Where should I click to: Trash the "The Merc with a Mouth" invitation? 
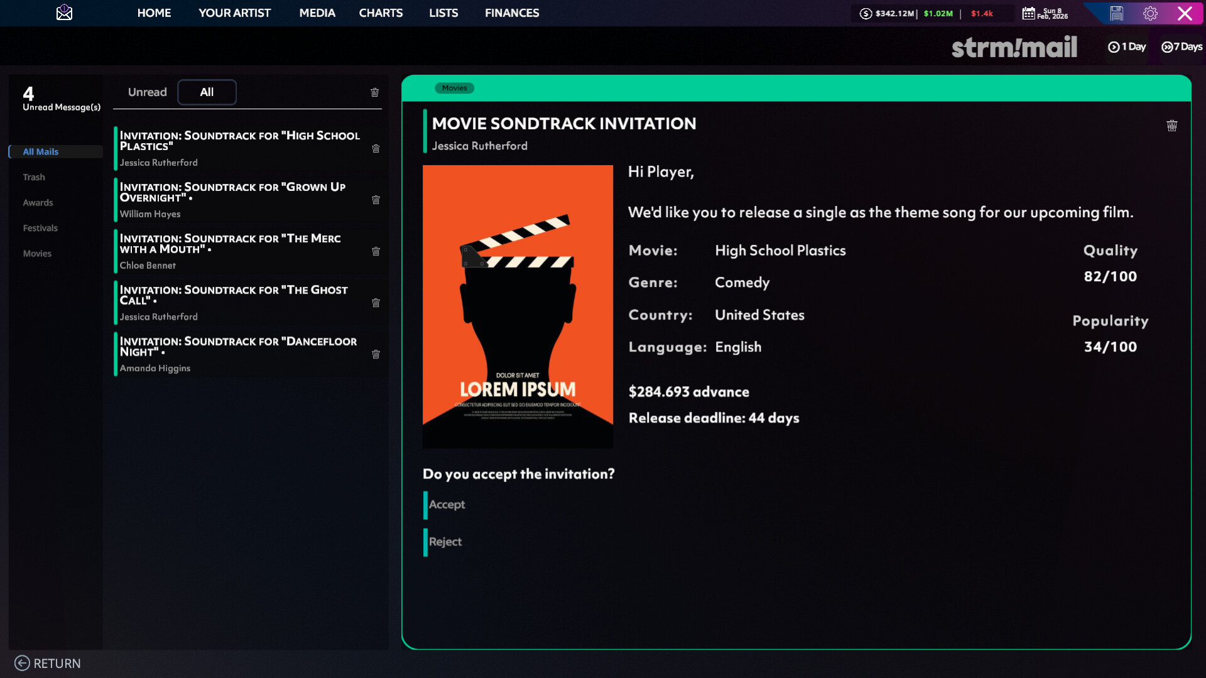point(376,251)
